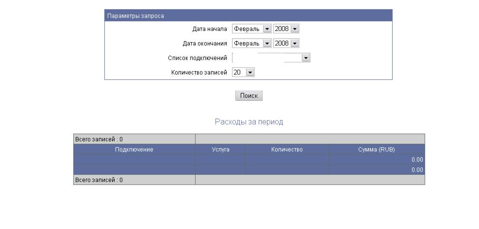Open the end date month dropdown
Screen dimensions: 479x229
pos(251,43)
